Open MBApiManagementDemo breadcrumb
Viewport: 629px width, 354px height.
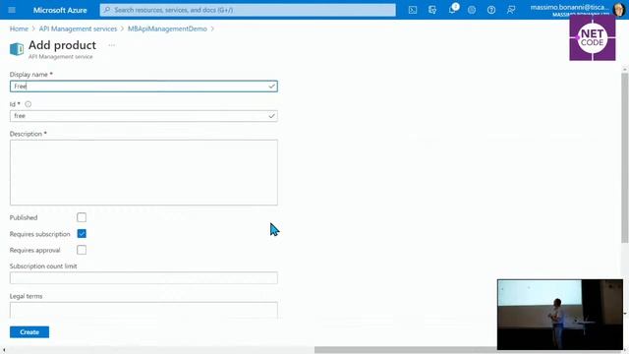[x=167, y=29]
